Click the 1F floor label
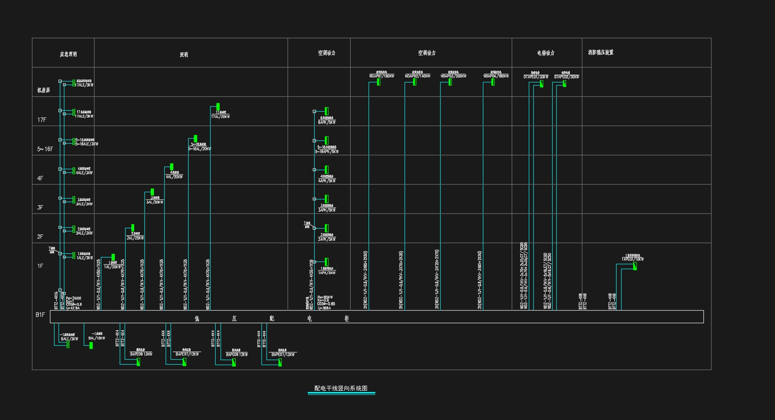The height and width of the screenshot is (420, 775). (40, 266)
